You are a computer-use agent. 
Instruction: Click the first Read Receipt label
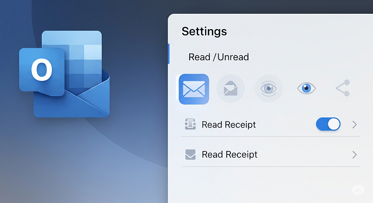(x=228, y=125)
